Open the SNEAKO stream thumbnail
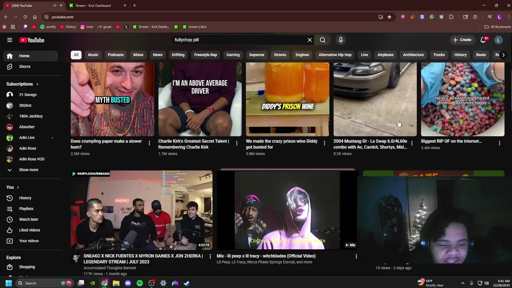 (x=142, y=210)
